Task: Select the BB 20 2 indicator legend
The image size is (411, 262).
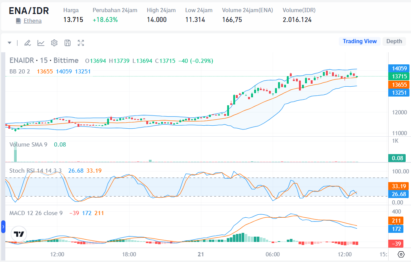Action: point(20,72)
